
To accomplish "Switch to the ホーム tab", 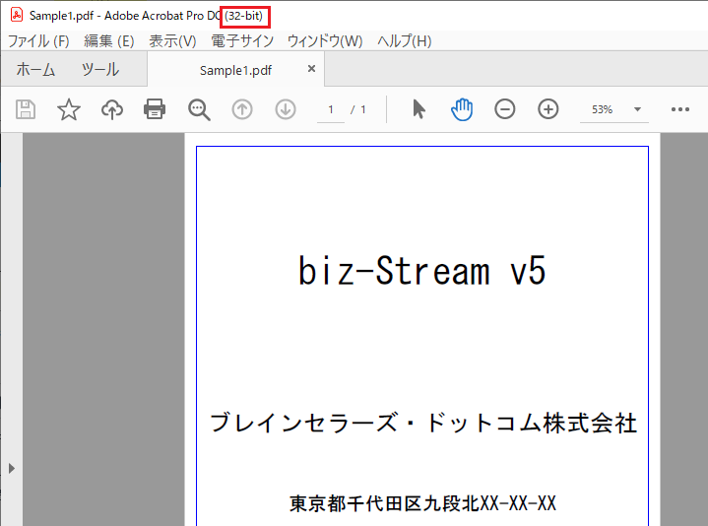I will (35, 70).
